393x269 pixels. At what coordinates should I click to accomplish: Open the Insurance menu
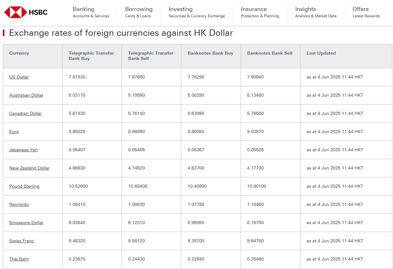260,12
